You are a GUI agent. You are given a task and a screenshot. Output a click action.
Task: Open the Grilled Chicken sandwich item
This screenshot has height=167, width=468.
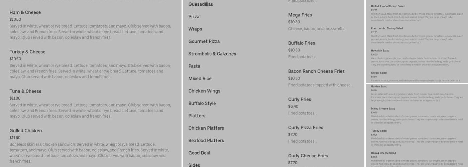[x=26, y=131]
